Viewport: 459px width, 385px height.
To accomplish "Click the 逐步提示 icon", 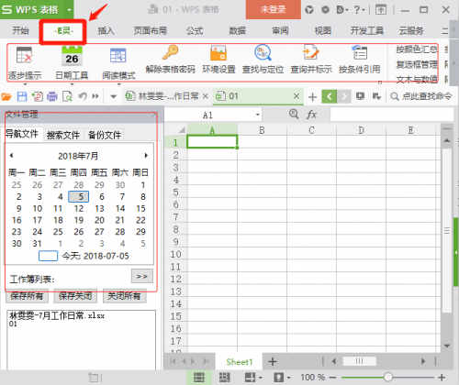I will [25, 55].
